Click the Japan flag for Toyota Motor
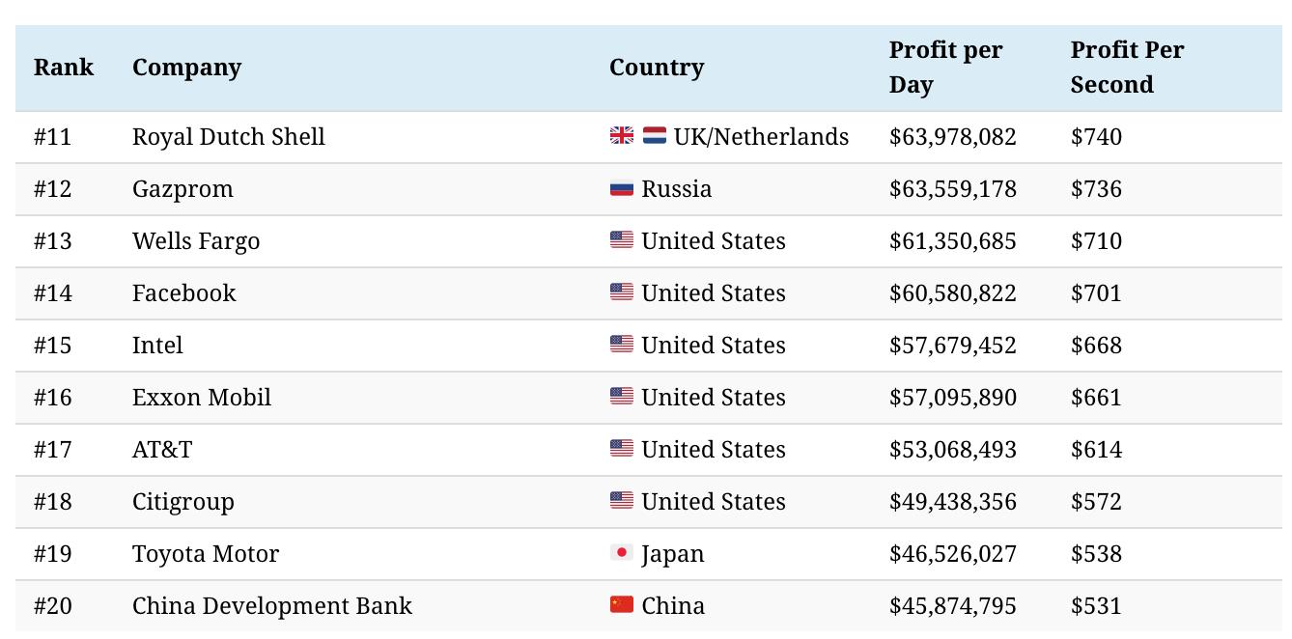The image size is (1292, 639). (x=622, y=553)
